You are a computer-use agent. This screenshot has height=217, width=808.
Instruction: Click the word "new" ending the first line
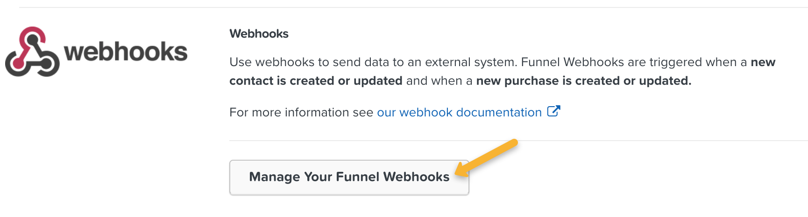tap(763, 62)
